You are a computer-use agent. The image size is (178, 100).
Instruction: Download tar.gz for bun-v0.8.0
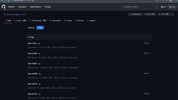pos(57,78)
